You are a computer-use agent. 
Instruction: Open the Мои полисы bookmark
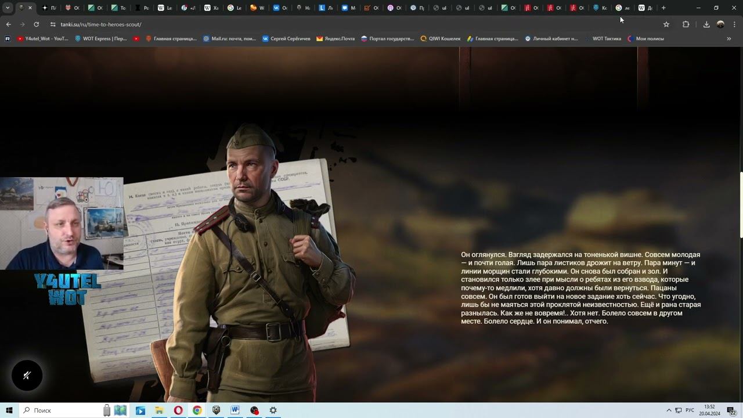[x=645, y=39]
